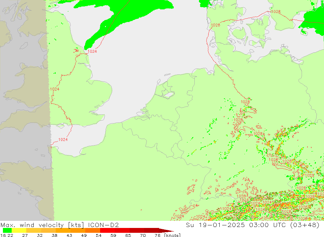Click the green 16-22 knots legend swatch
The height and width of the screenshot is (237, 324).
pyautogui.click(x=7, y=231)
